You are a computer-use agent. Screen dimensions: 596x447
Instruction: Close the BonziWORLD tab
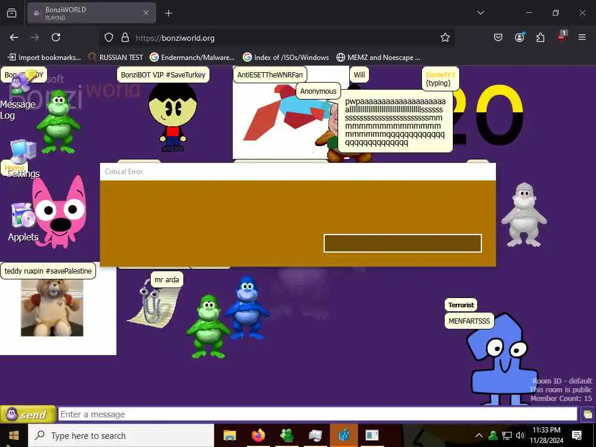pos(146,13)
